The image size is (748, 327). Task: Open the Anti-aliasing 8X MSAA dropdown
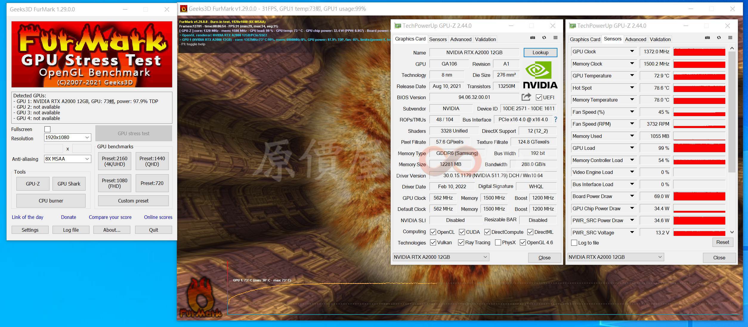click(x=67, y=159)
